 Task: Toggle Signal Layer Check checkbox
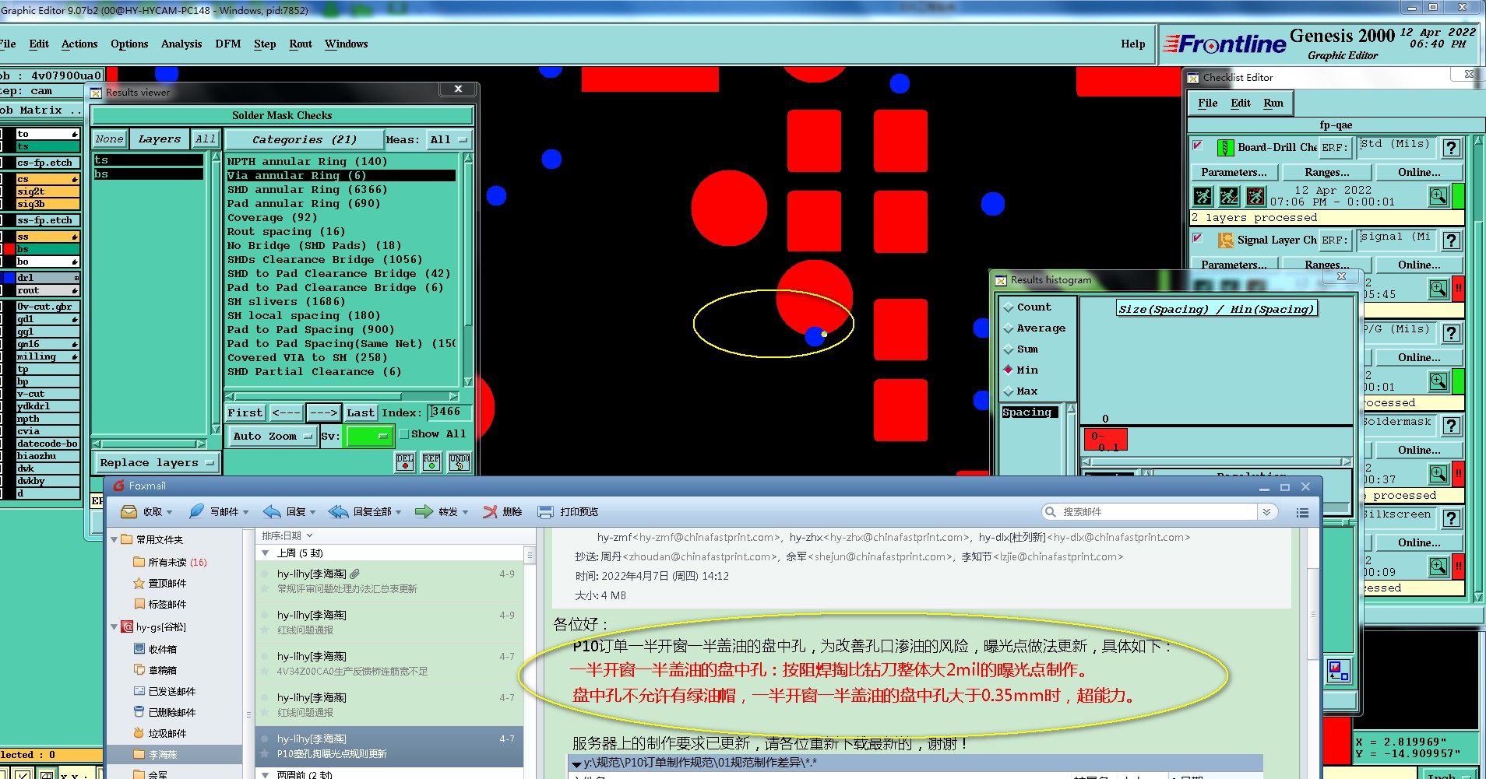1198,238
